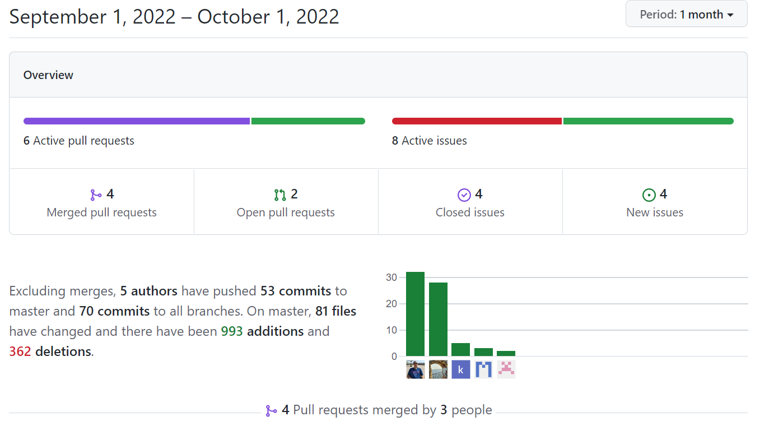The width and height of the screenshot is (769, 421).
Task: Click the merge icon beside 'Pull requests merged'
Action: point(272,410)
